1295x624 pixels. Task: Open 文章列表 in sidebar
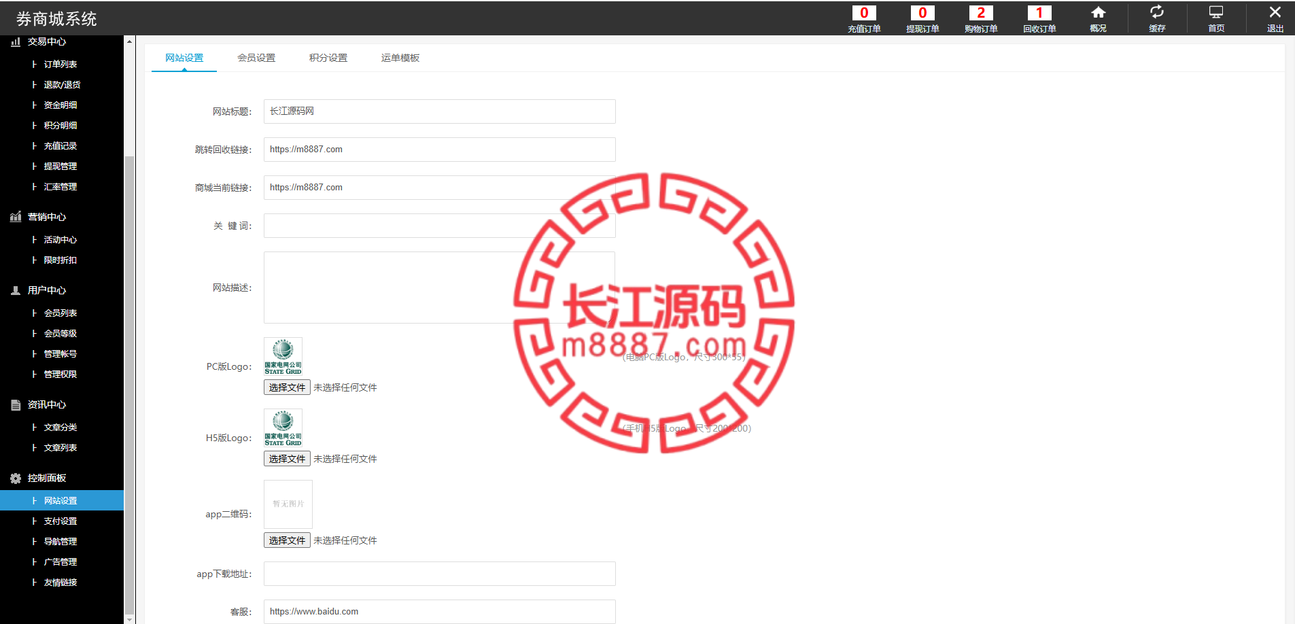tap(61, 447)
